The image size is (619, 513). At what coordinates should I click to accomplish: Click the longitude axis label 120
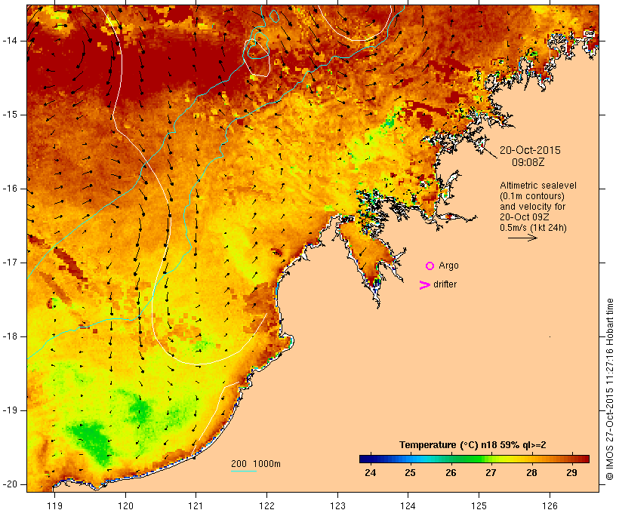coord(125,505)
